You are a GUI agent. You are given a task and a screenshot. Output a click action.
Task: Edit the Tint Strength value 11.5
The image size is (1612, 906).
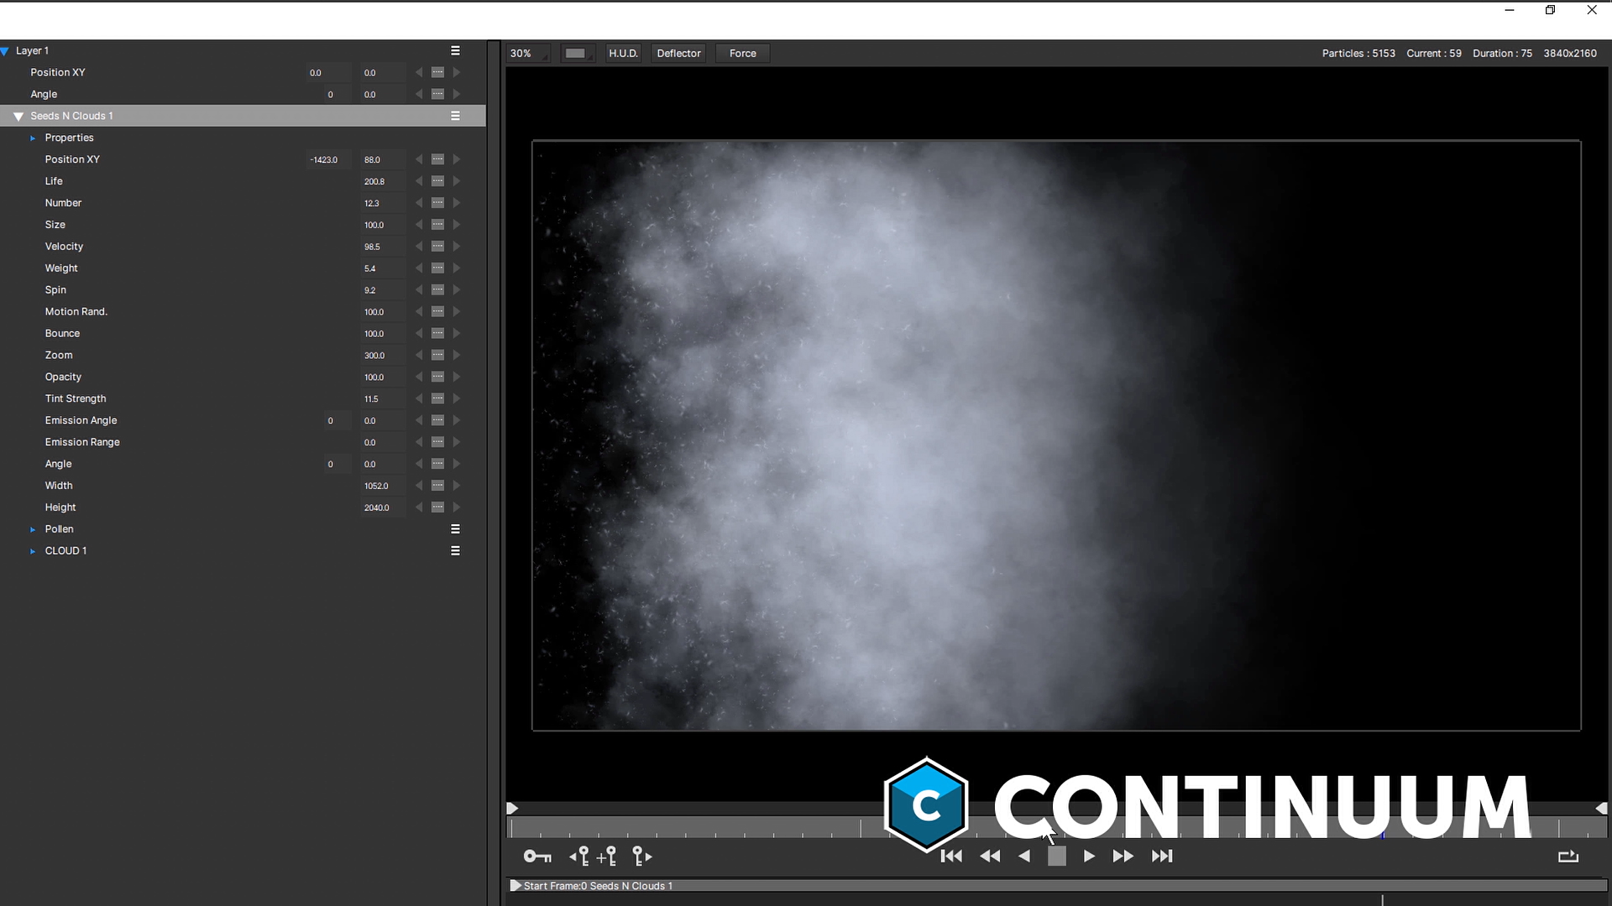383,398
